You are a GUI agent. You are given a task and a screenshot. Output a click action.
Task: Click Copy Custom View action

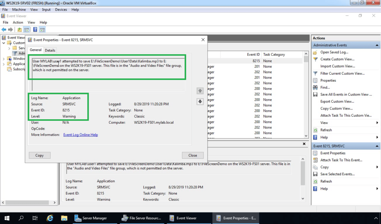point(336,108)
